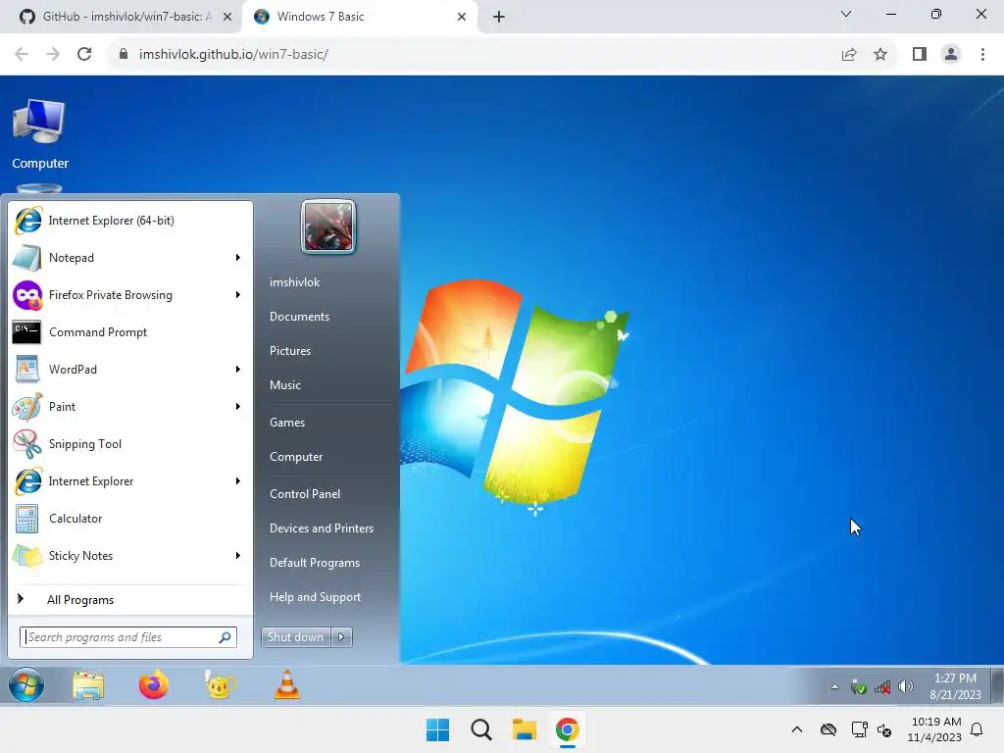This screenshot has width=1004, height=753.
Task: Open the Computer desktop icon
Action: click(x=39, y=133)
